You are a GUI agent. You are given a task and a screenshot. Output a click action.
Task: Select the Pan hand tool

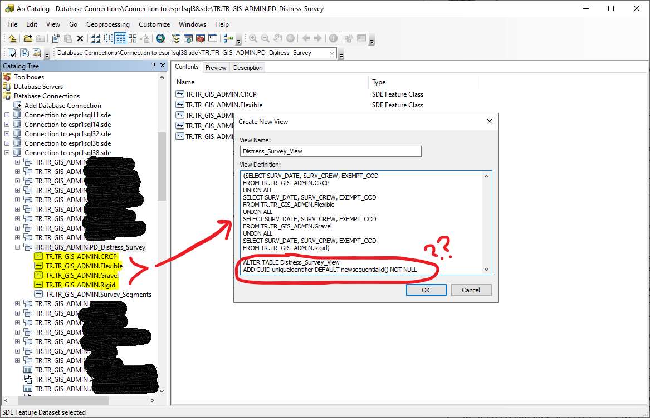[x=278, y=38]
